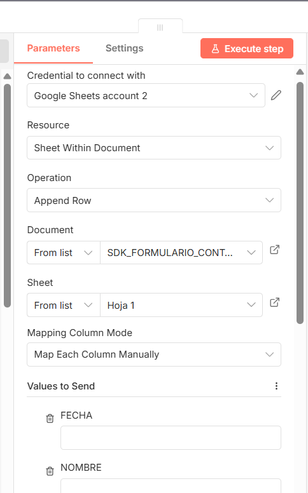Open the Google Sheets account 2 dropdown
308x493 pixels.
(x=146, y=95)
